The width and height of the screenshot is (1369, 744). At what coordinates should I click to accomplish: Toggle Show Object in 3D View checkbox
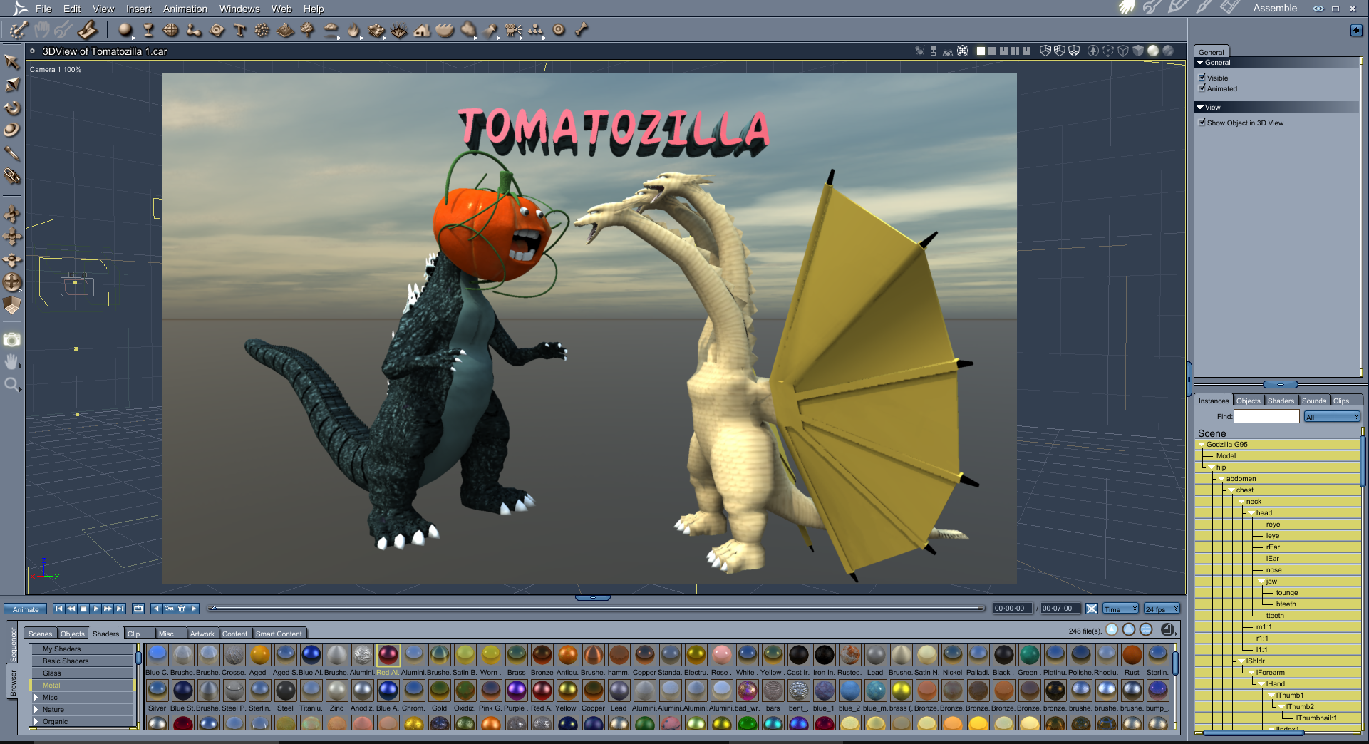(1202, 122)
